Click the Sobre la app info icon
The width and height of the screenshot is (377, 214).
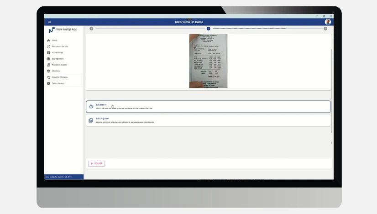(48, 83)
